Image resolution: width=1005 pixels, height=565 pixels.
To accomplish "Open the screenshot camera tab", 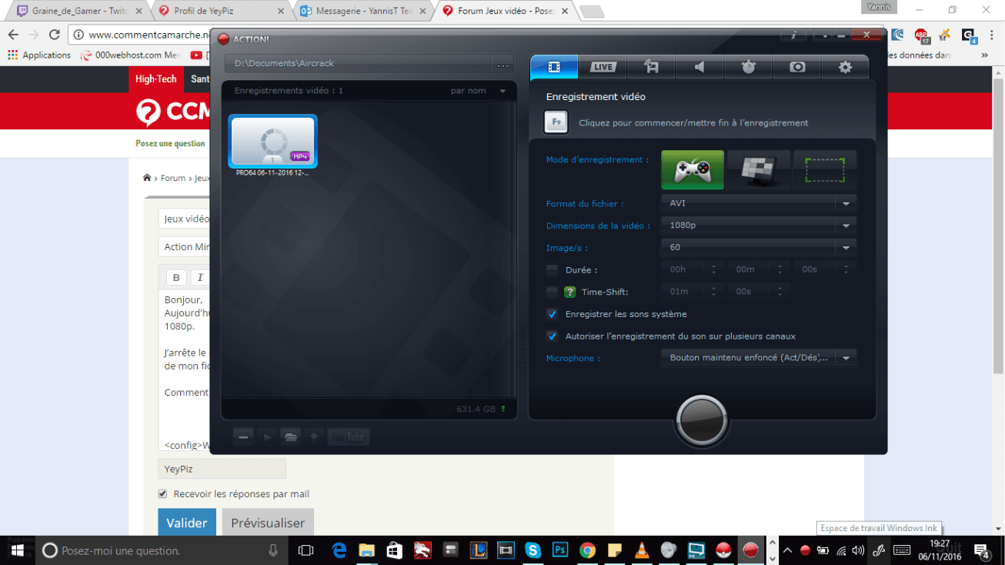I will tap(797, 67).
